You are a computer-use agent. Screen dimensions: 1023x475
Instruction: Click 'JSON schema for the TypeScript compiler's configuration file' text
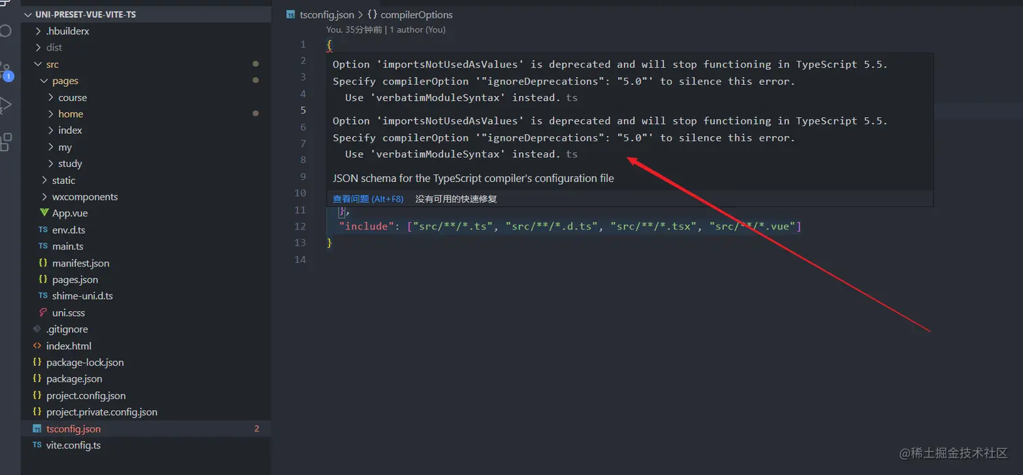(x=474, y=178)
